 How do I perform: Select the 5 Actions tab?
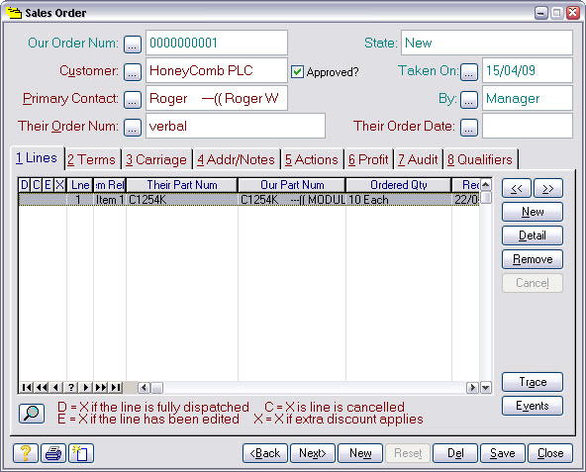click(312, 159)
